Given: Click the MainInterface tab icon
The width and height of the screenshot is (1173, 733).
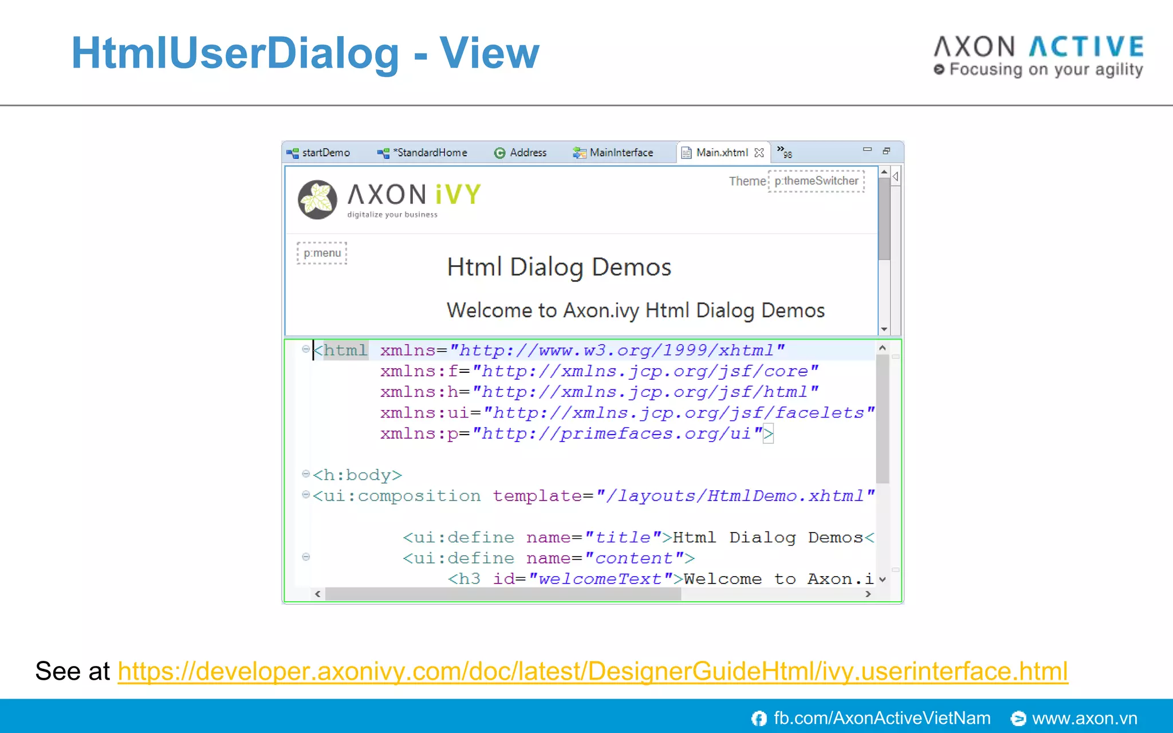Looking at the screenshot, I should coord(580,153).
